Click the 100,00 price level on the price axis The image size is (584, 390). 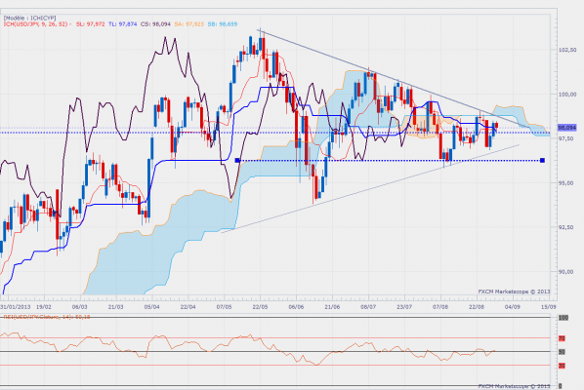point(565,95)
